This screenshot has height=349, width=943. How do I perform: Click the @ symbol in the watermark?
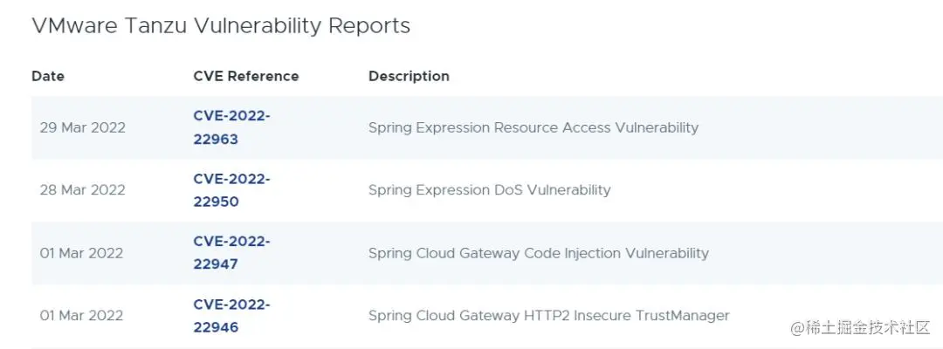pos(797,327)
